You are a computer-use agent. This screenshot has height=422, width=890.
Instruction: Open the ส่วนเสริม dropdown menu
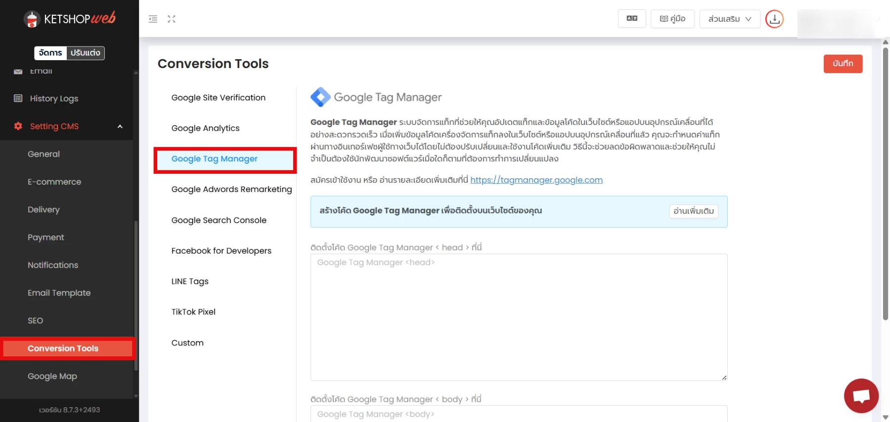coord(729,19)
